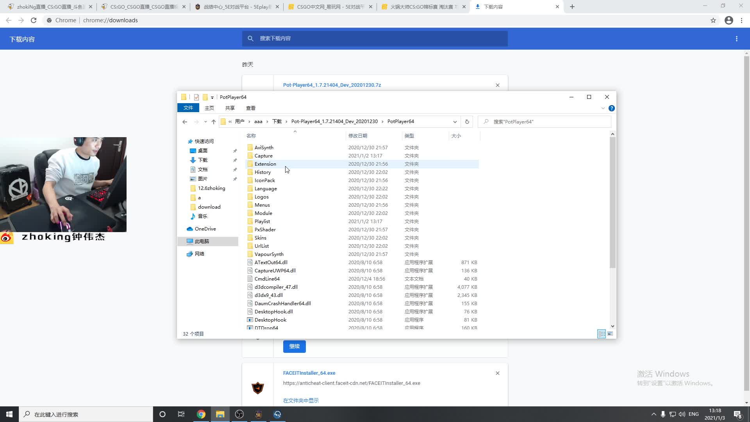
Task: Switch to the zhokiNg直播 tab
Action: click(50, 7)
